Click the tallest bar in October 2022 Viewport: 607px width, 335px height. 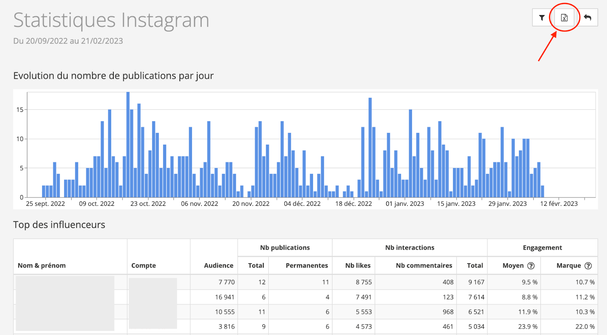[x=128, y=144]
